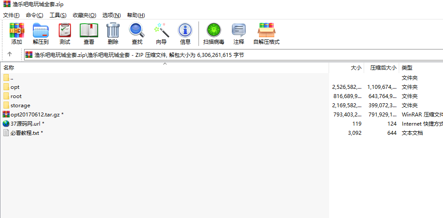Click the 添加 (Add) toolbar icon
The width and height of the screenshot is (443, 218).
coord(17,30)
